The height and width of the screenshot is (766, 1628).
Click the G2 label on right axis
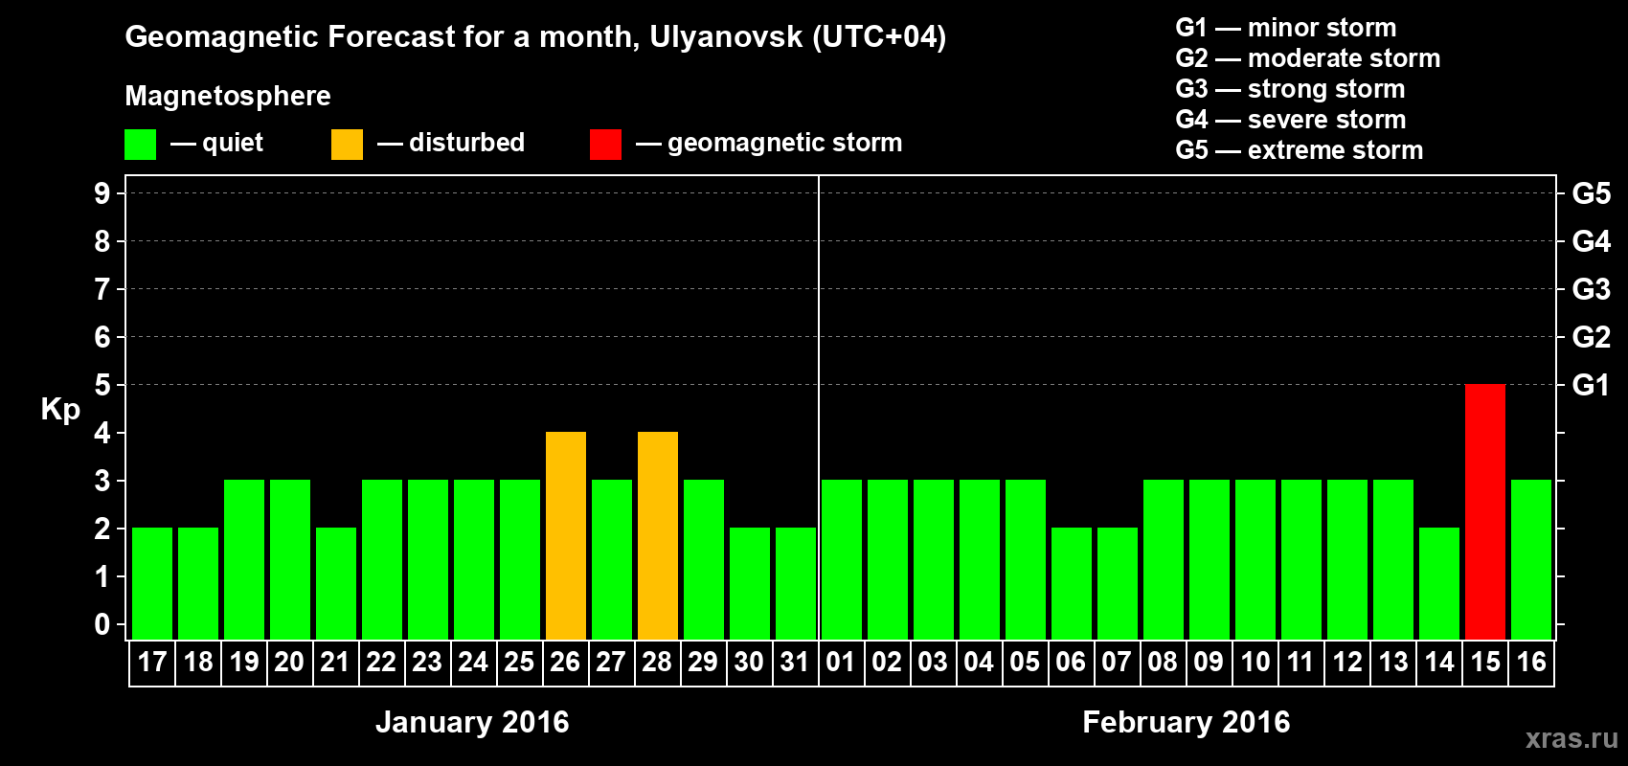point(1592,337)
